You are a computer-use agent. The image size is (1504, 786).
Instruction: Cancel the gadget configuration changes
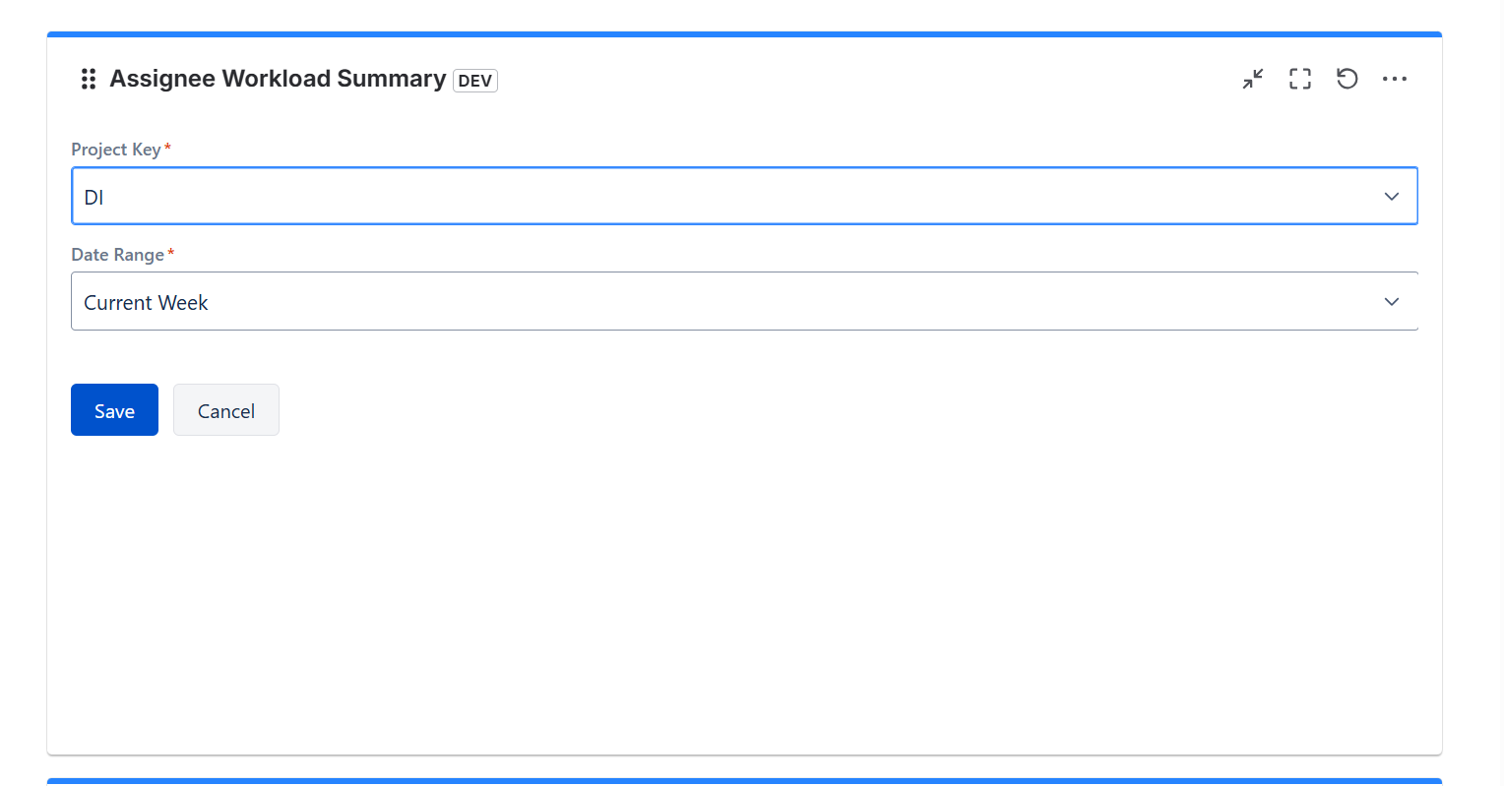click(x=225, y=409)
